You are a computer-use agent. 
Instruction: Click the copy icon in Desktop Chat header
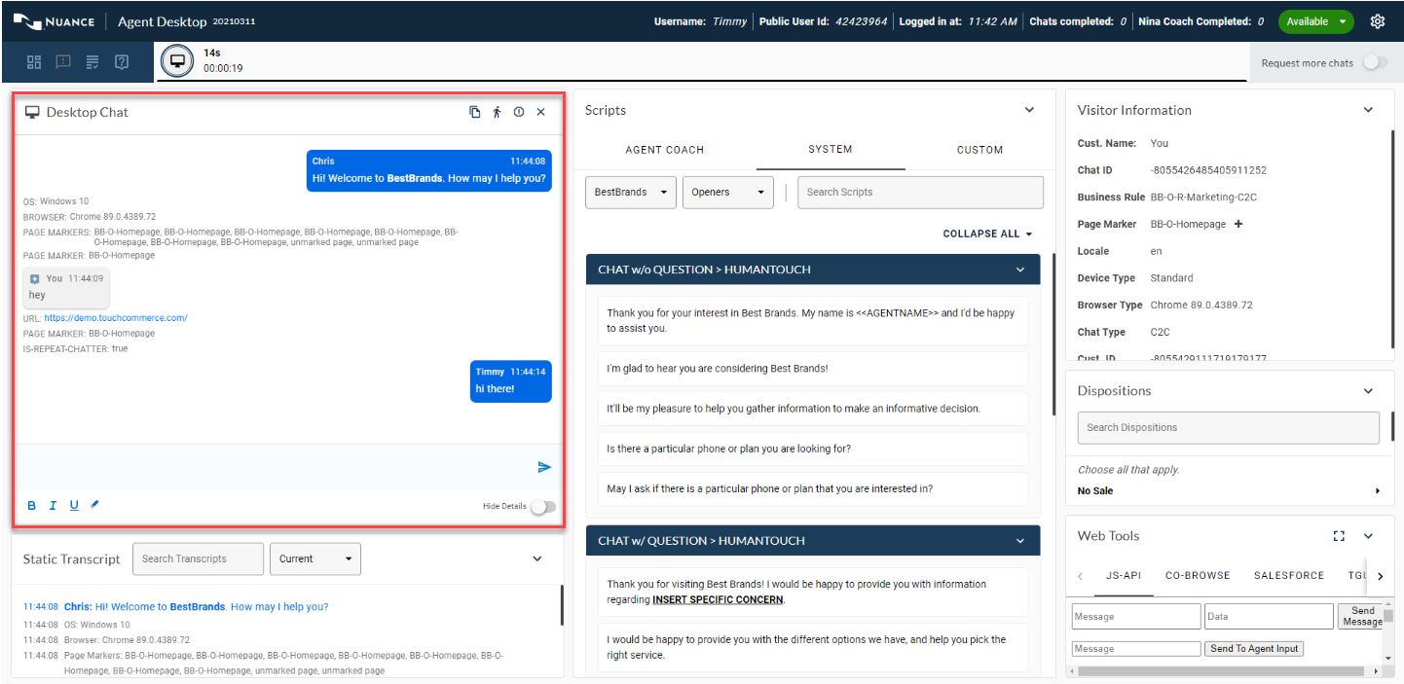click(475, 112)
